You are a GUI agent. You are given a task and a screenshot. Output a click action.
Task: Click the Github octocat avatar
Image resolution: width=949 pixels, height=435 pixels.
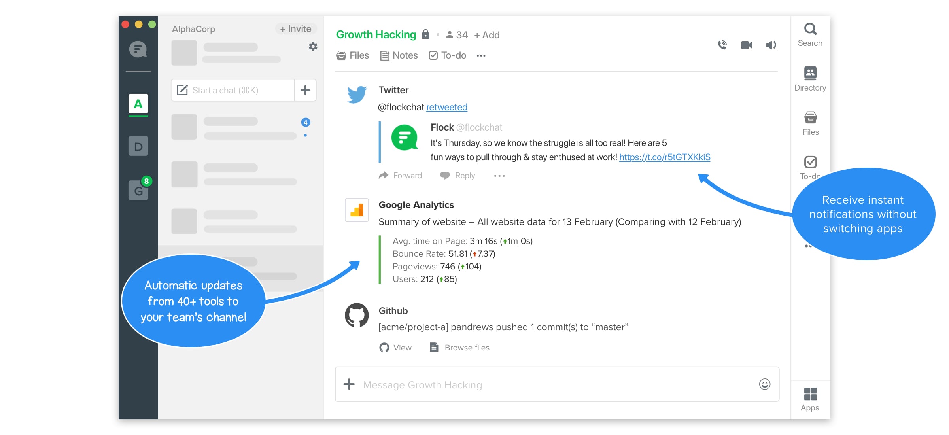[x=357, y=315]
